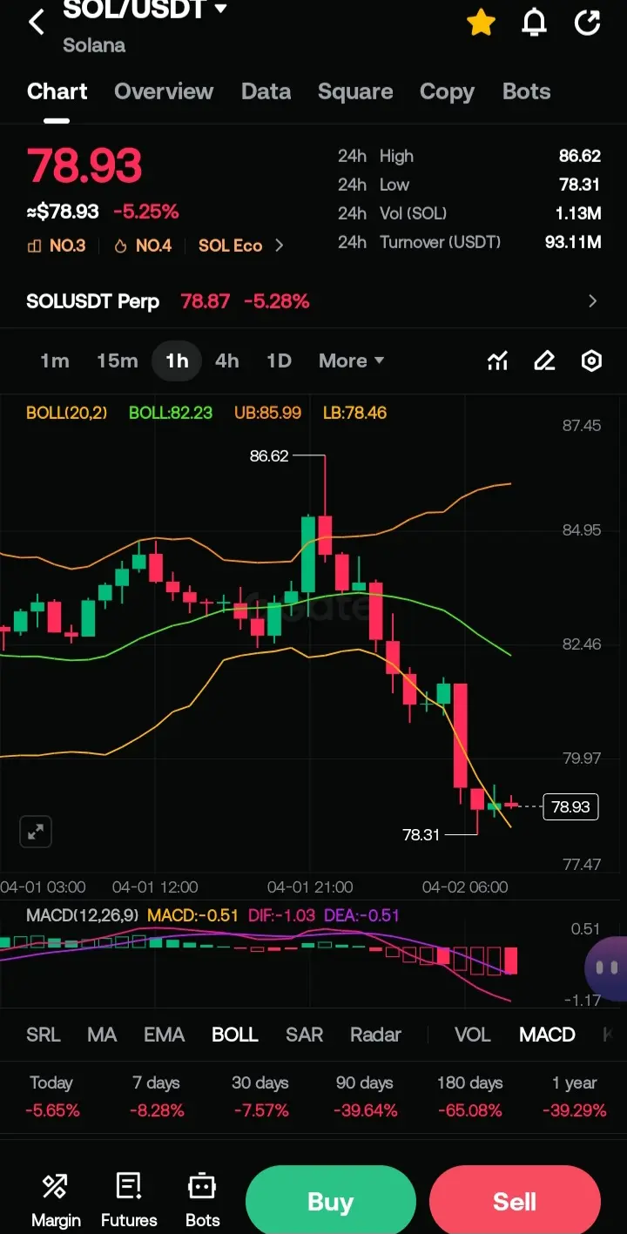
Task: Select the 1D timeframe
Action: (x=279, y=361)
